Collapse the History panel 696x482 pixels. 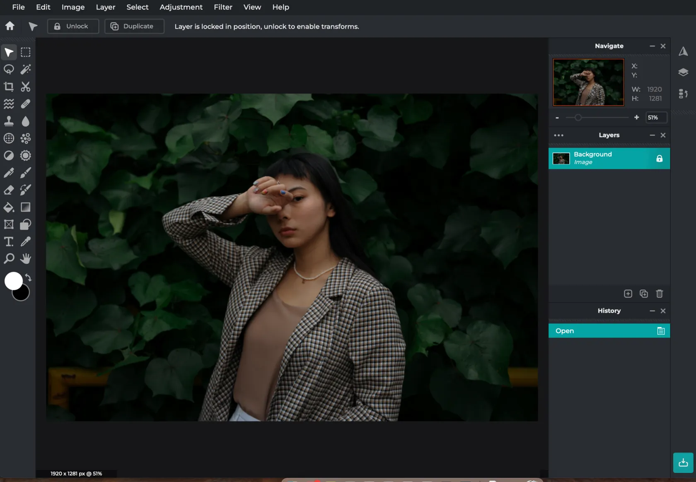[x=652, y=311]
